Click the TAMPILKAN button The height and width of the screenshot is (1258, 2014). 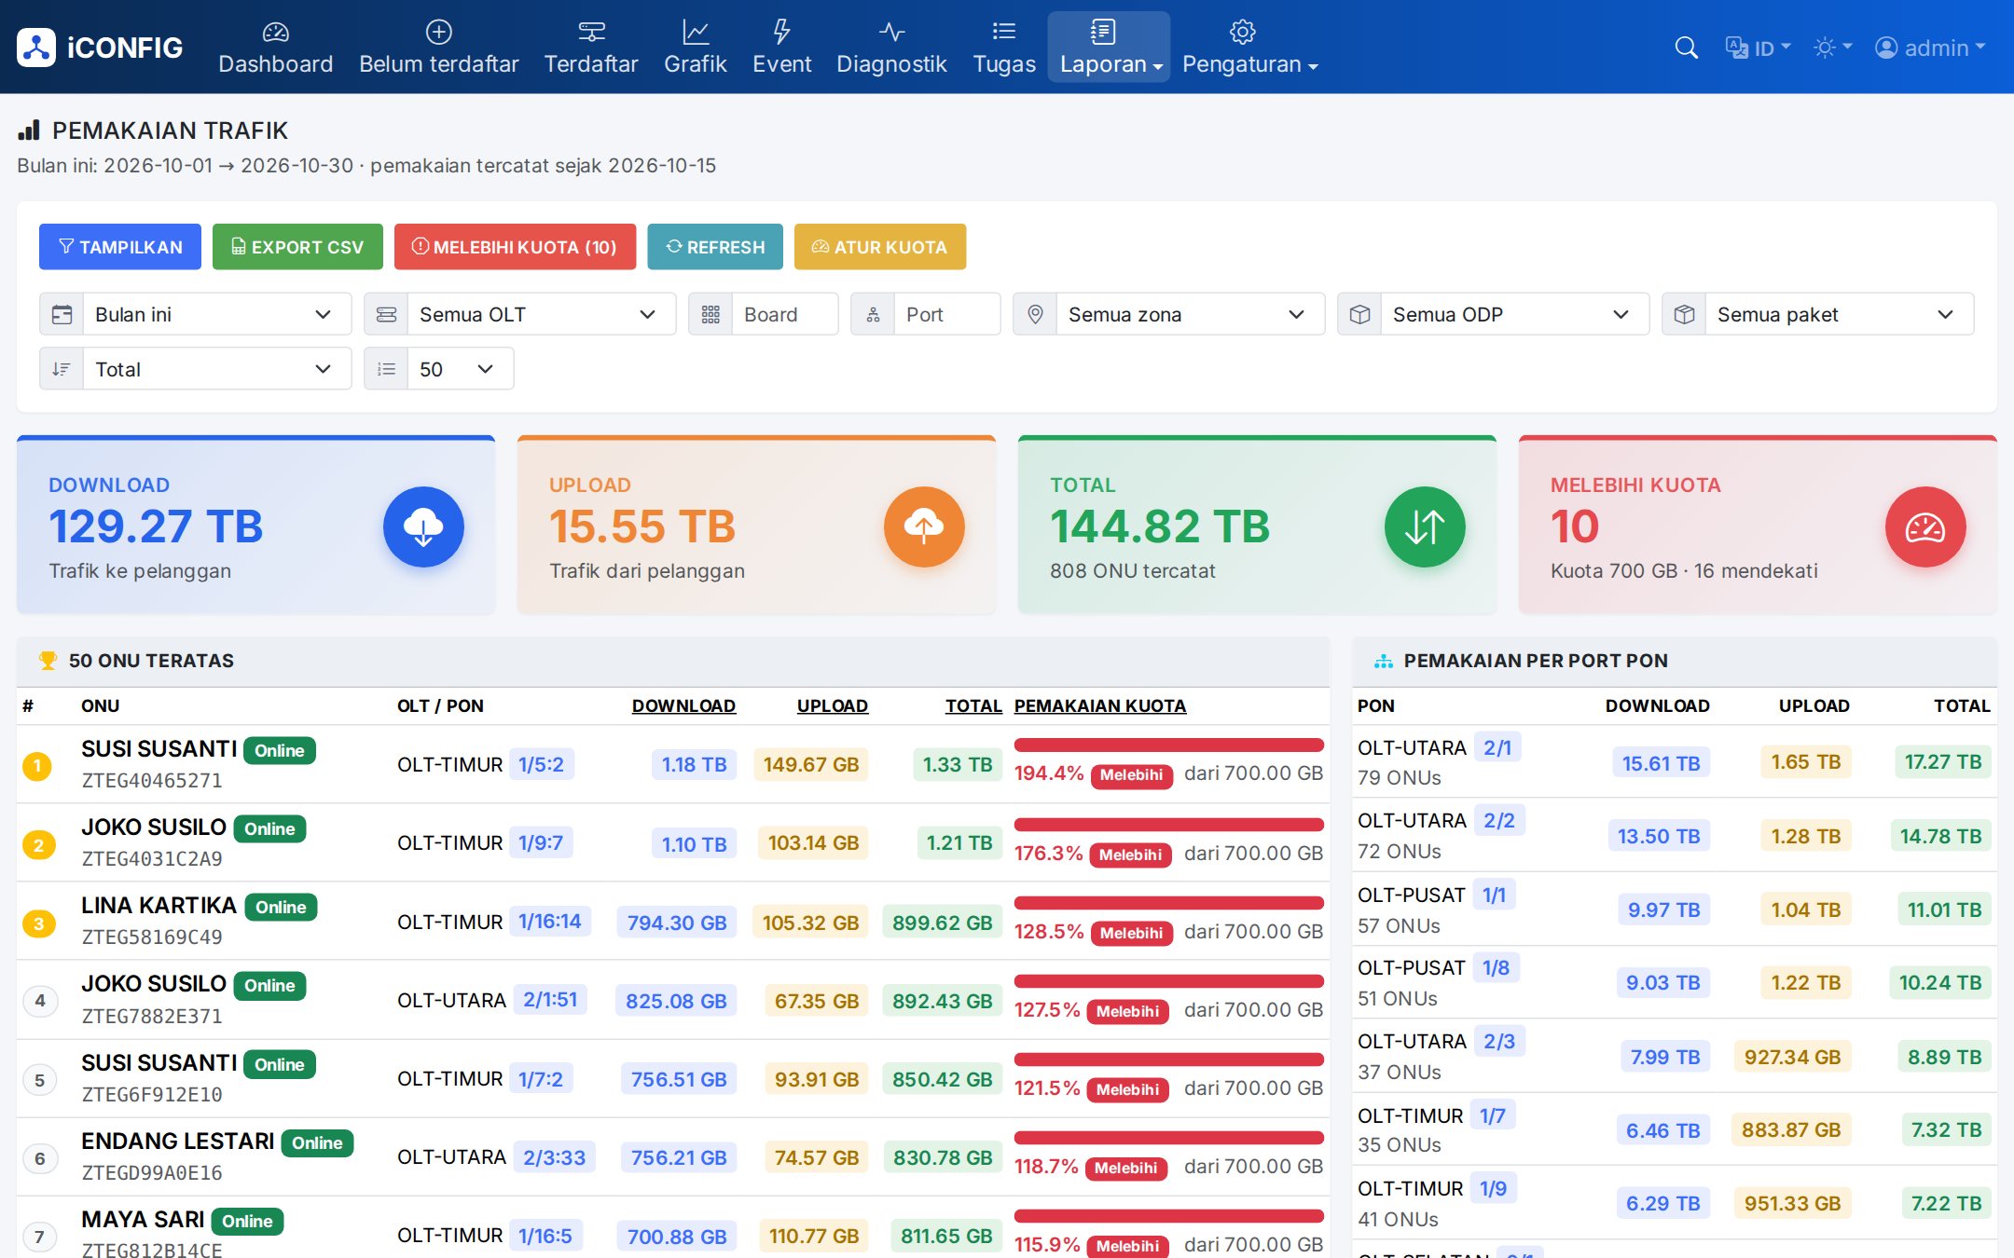coord(120,247)
